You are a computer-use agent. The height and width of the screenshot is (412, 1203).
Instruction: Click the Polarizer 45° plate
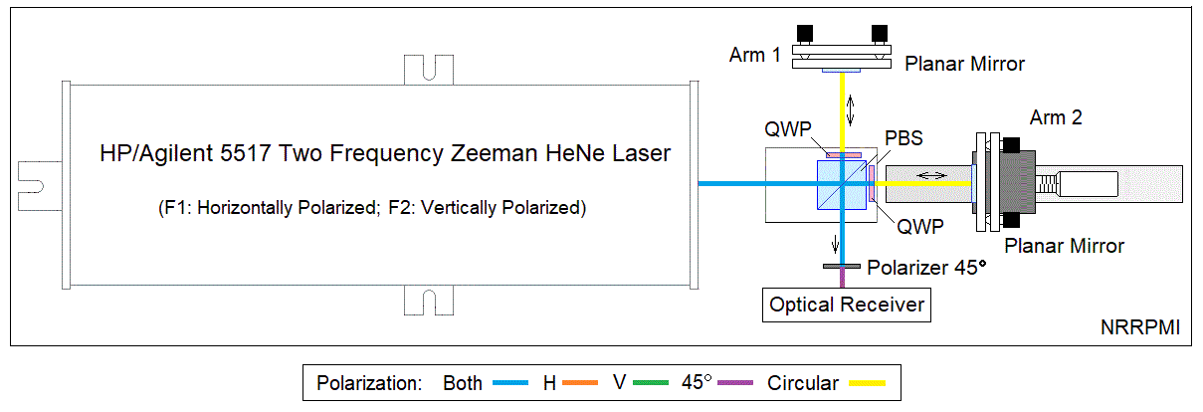[x=843, y=267]
